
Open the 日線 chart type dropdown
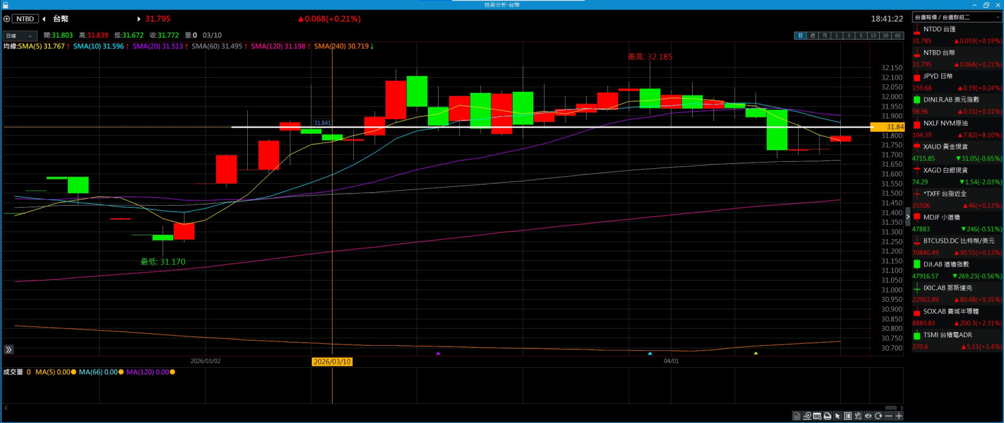click(19, 36)
